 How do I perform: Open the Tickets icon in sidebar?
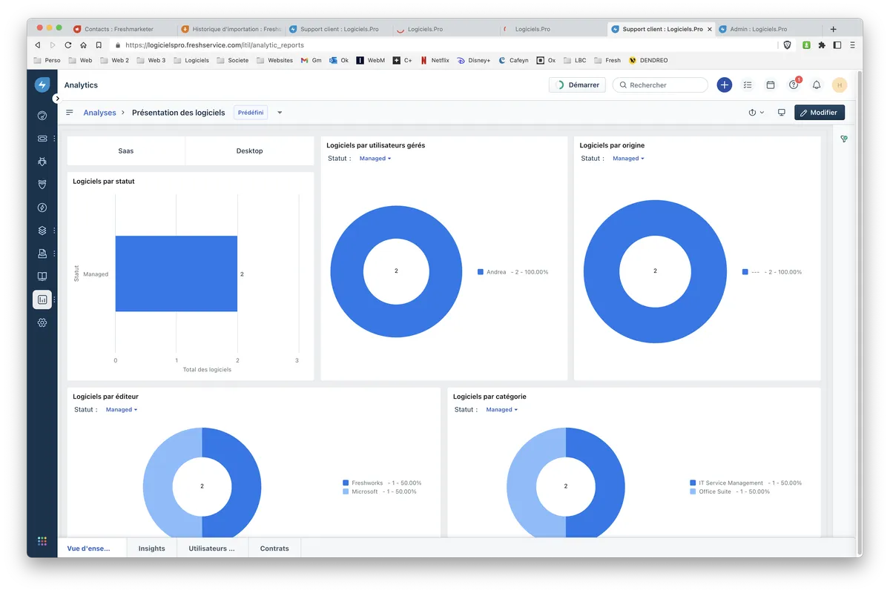click(42, 139)
